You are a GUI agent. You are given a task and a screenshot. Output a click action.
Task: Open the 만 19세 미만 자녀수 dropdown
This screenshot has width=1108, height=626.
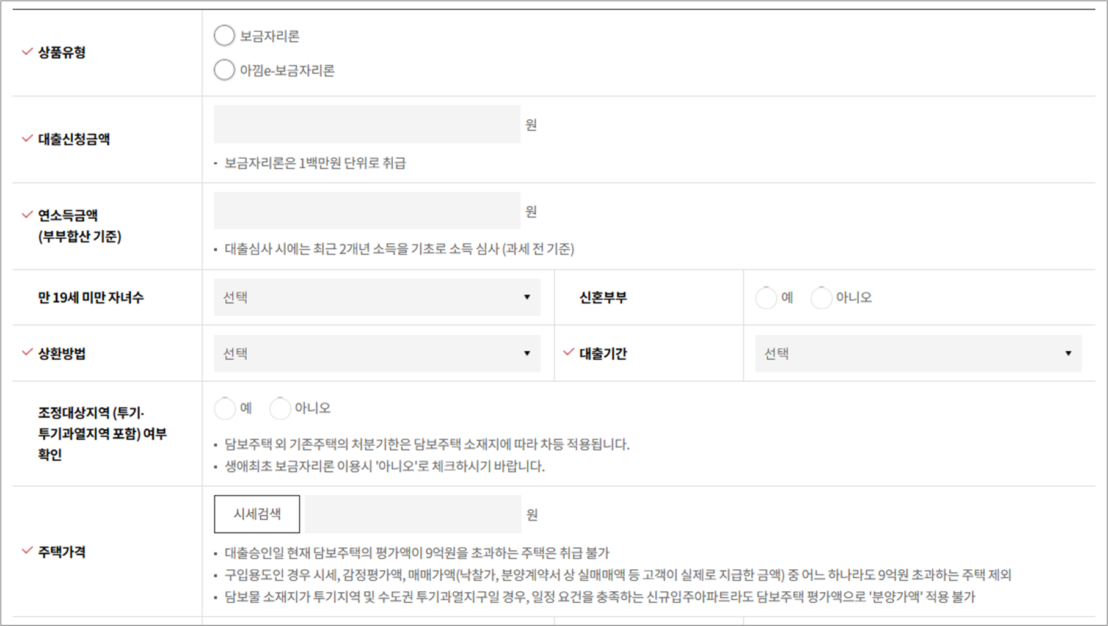(376, 297)
